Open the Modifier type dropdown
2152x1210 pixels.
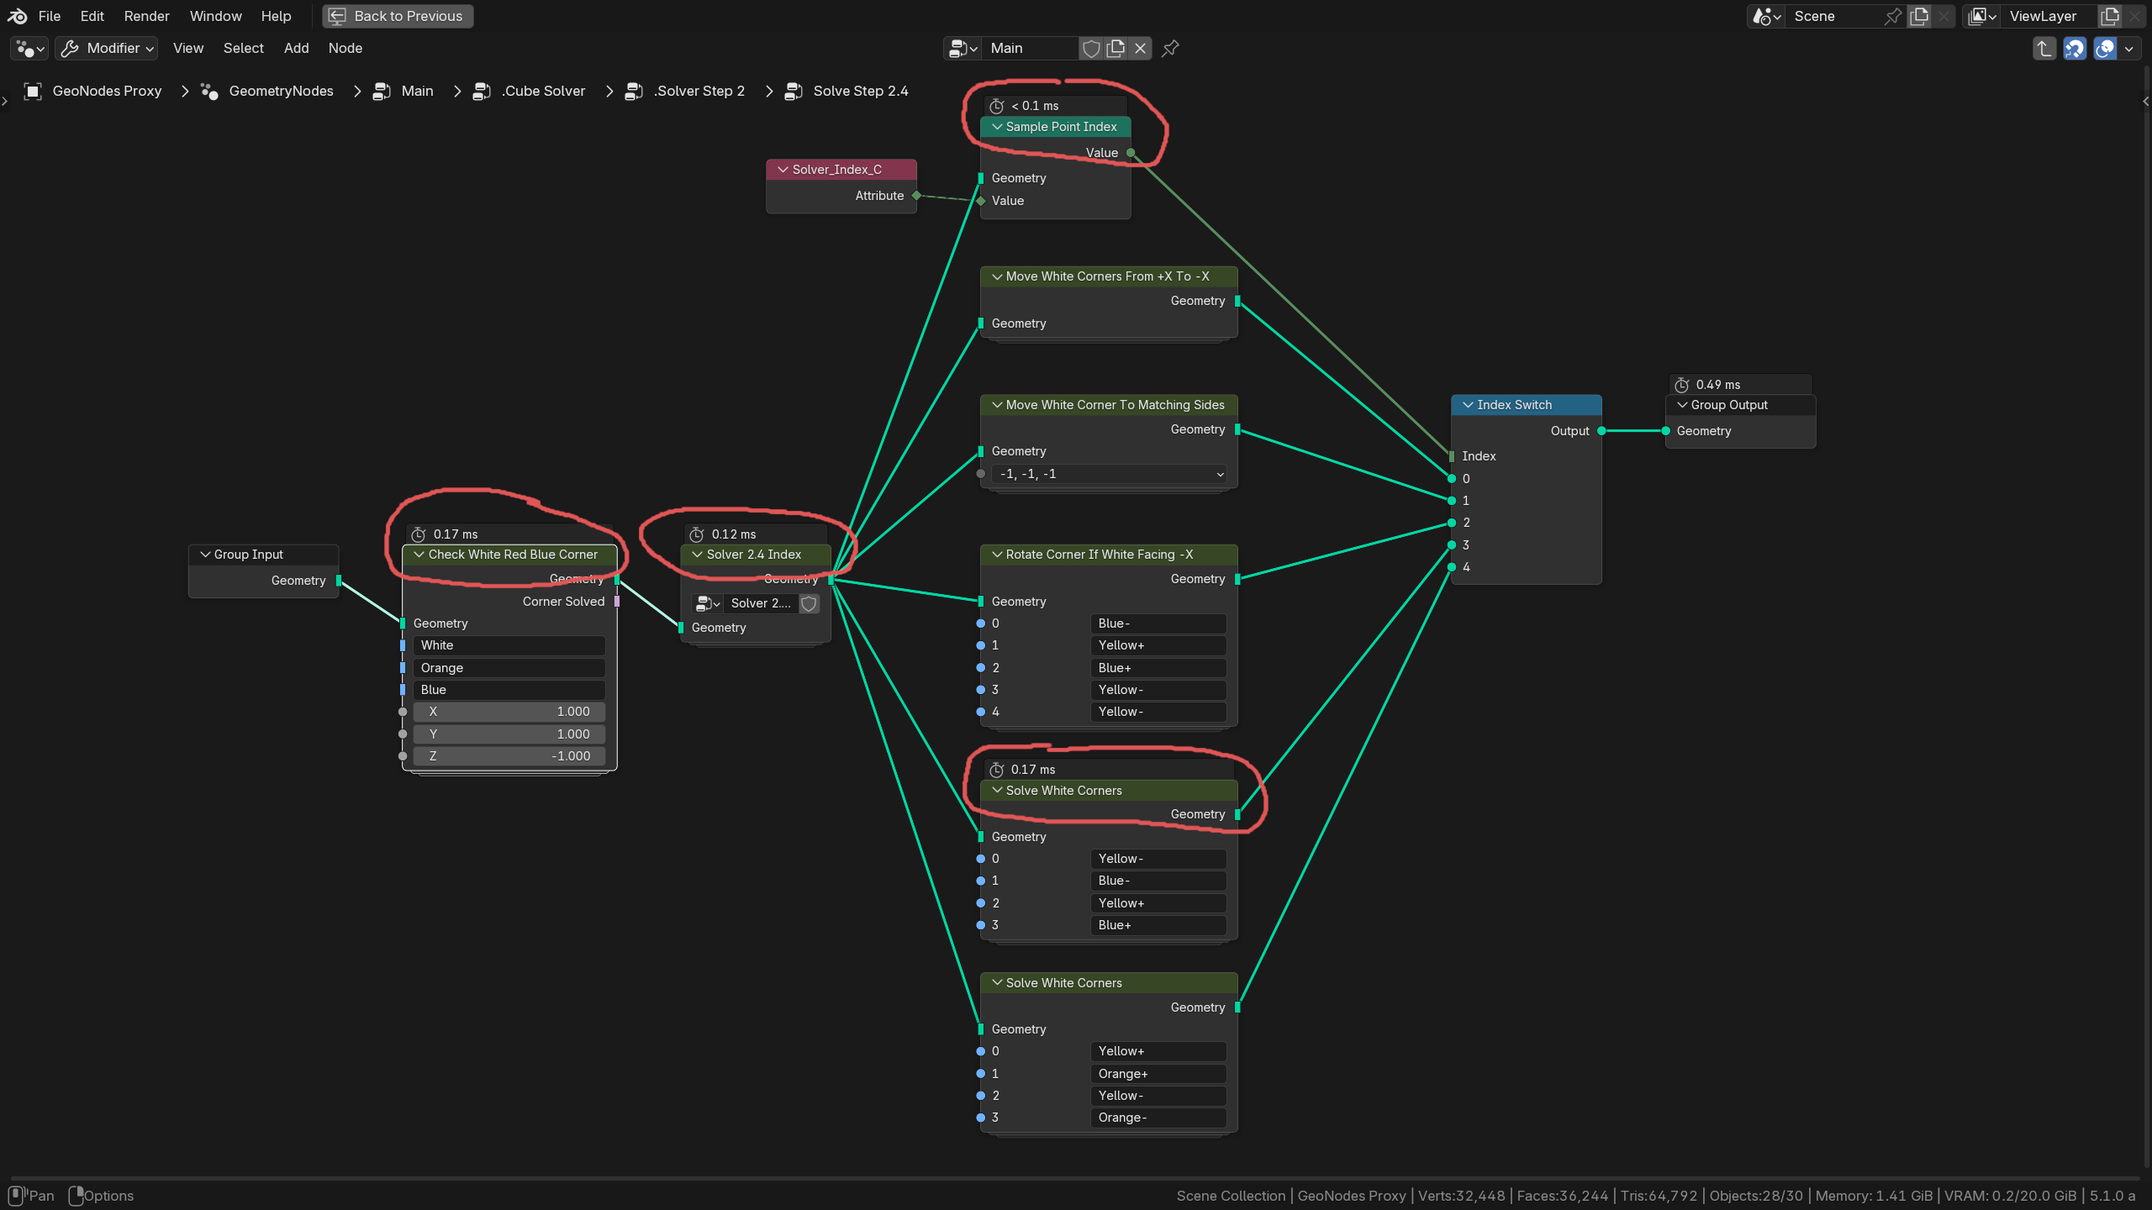(107, 49)
